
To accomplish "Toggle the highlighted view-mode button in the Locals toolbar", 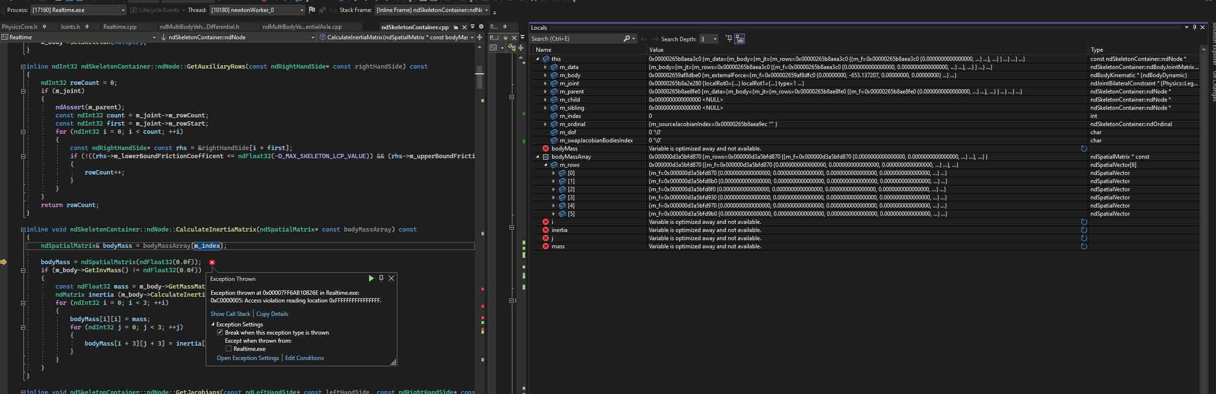I will coord(740,39).
